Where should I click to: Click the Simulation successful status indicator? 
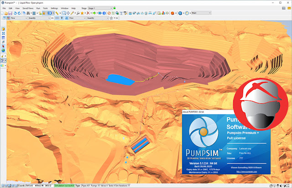point(64,186)
